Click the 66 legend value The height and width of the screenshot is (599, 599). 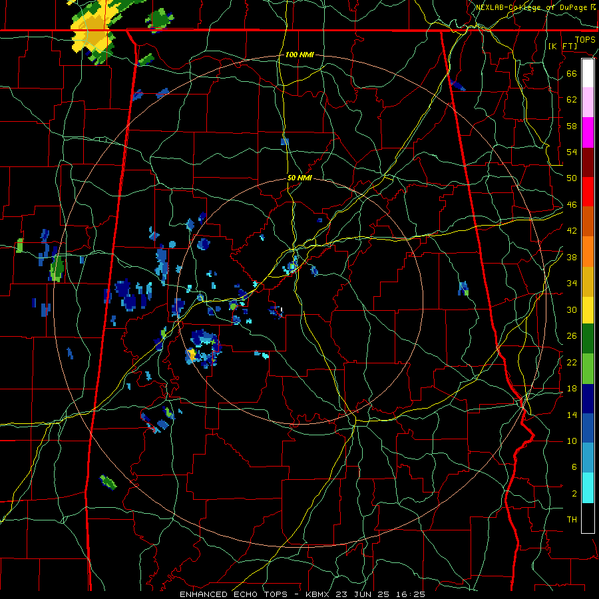572,73
